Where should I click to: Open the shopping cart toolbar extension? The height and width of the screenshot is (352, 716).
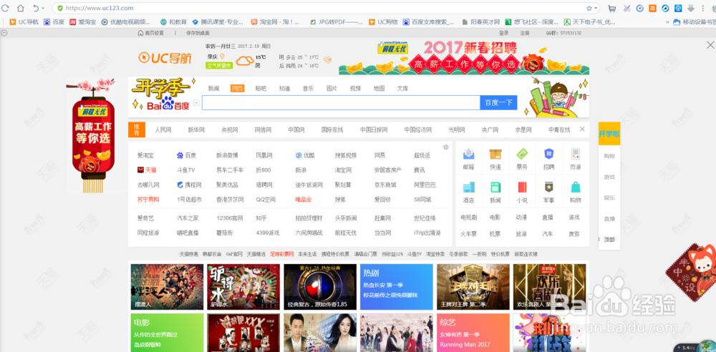pos(612,8)
